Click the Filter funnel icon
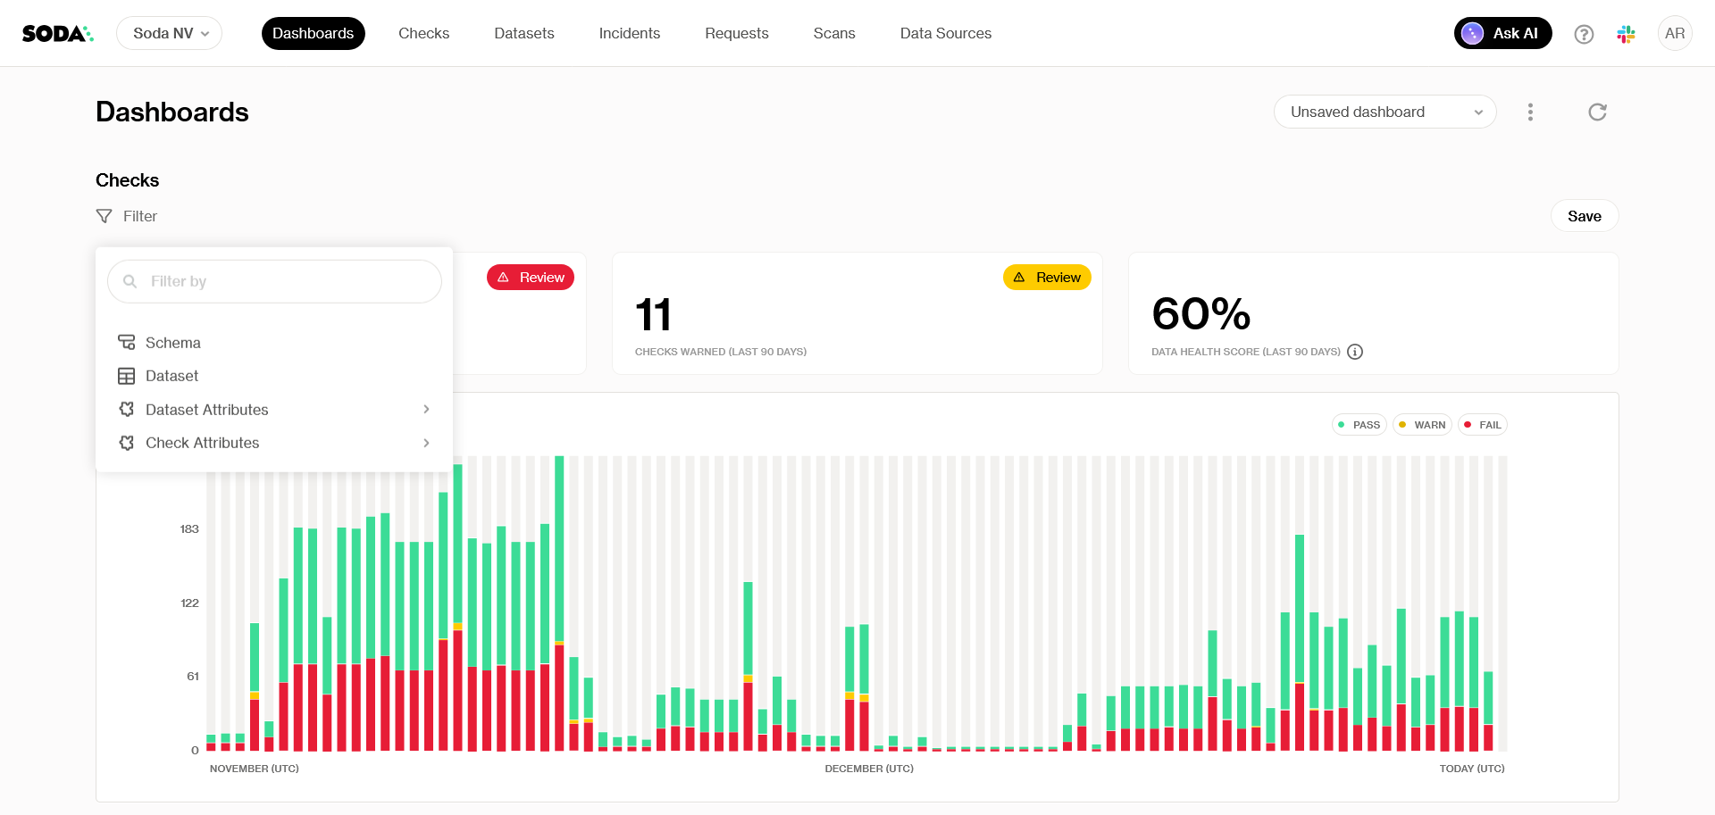1715x815 pixels. (105, 216)
